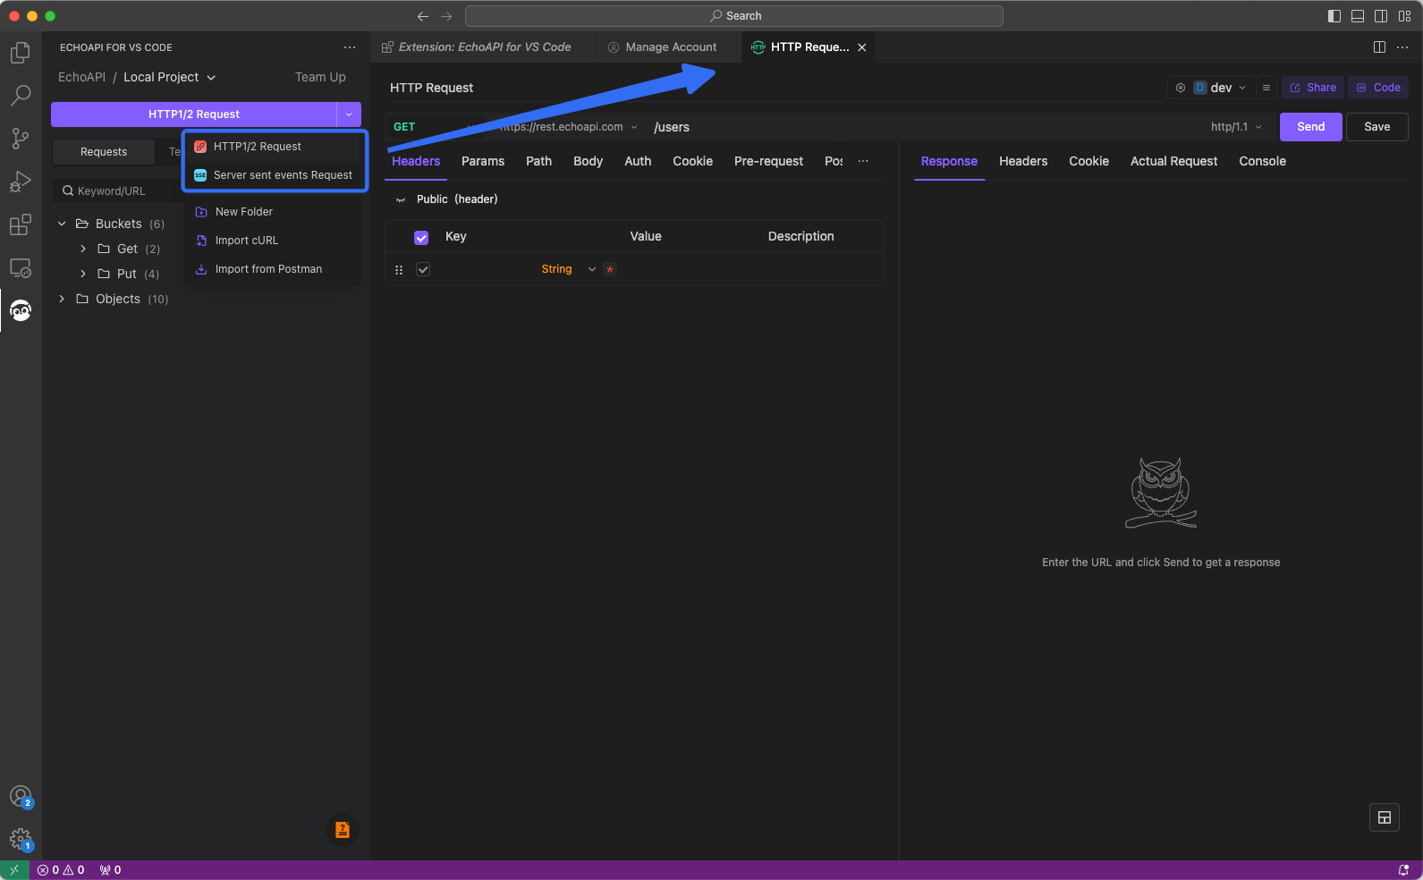Toggle the primary side bar layout icon
1423x880 pixels.
(x=1334, y=16)
